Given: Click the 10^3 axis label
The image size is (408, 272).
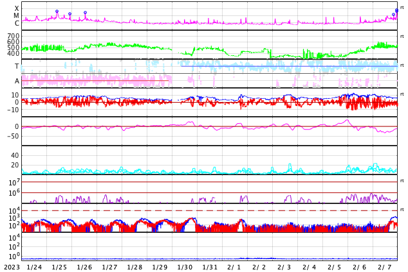Looking at the screenshot, I should [x=14, y=218].
